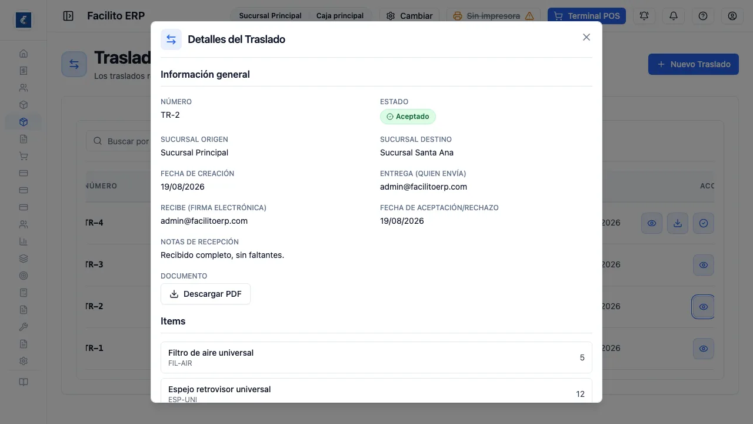View details of transfer TR-2
Screen dimensions: 753x424
[704, 307]
